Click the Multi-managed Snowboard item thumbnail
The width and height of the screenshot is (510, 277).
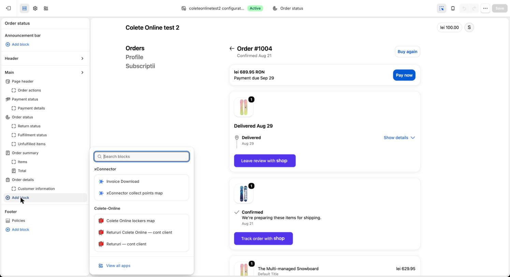coord(244,269)
